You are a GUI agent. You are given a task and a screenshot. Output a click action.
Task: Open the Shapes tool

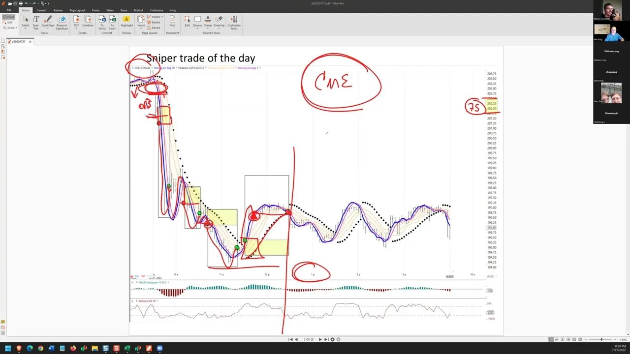(197, 21)
